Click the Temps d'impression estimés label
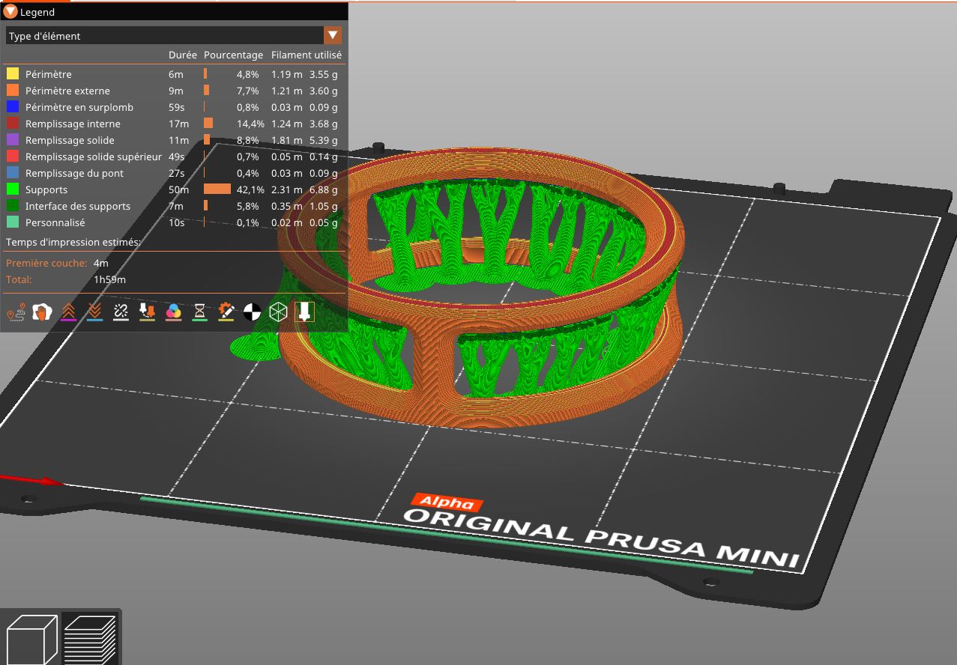Image resolution: width=957 pixels, height=665 pixels. [73, 242]
